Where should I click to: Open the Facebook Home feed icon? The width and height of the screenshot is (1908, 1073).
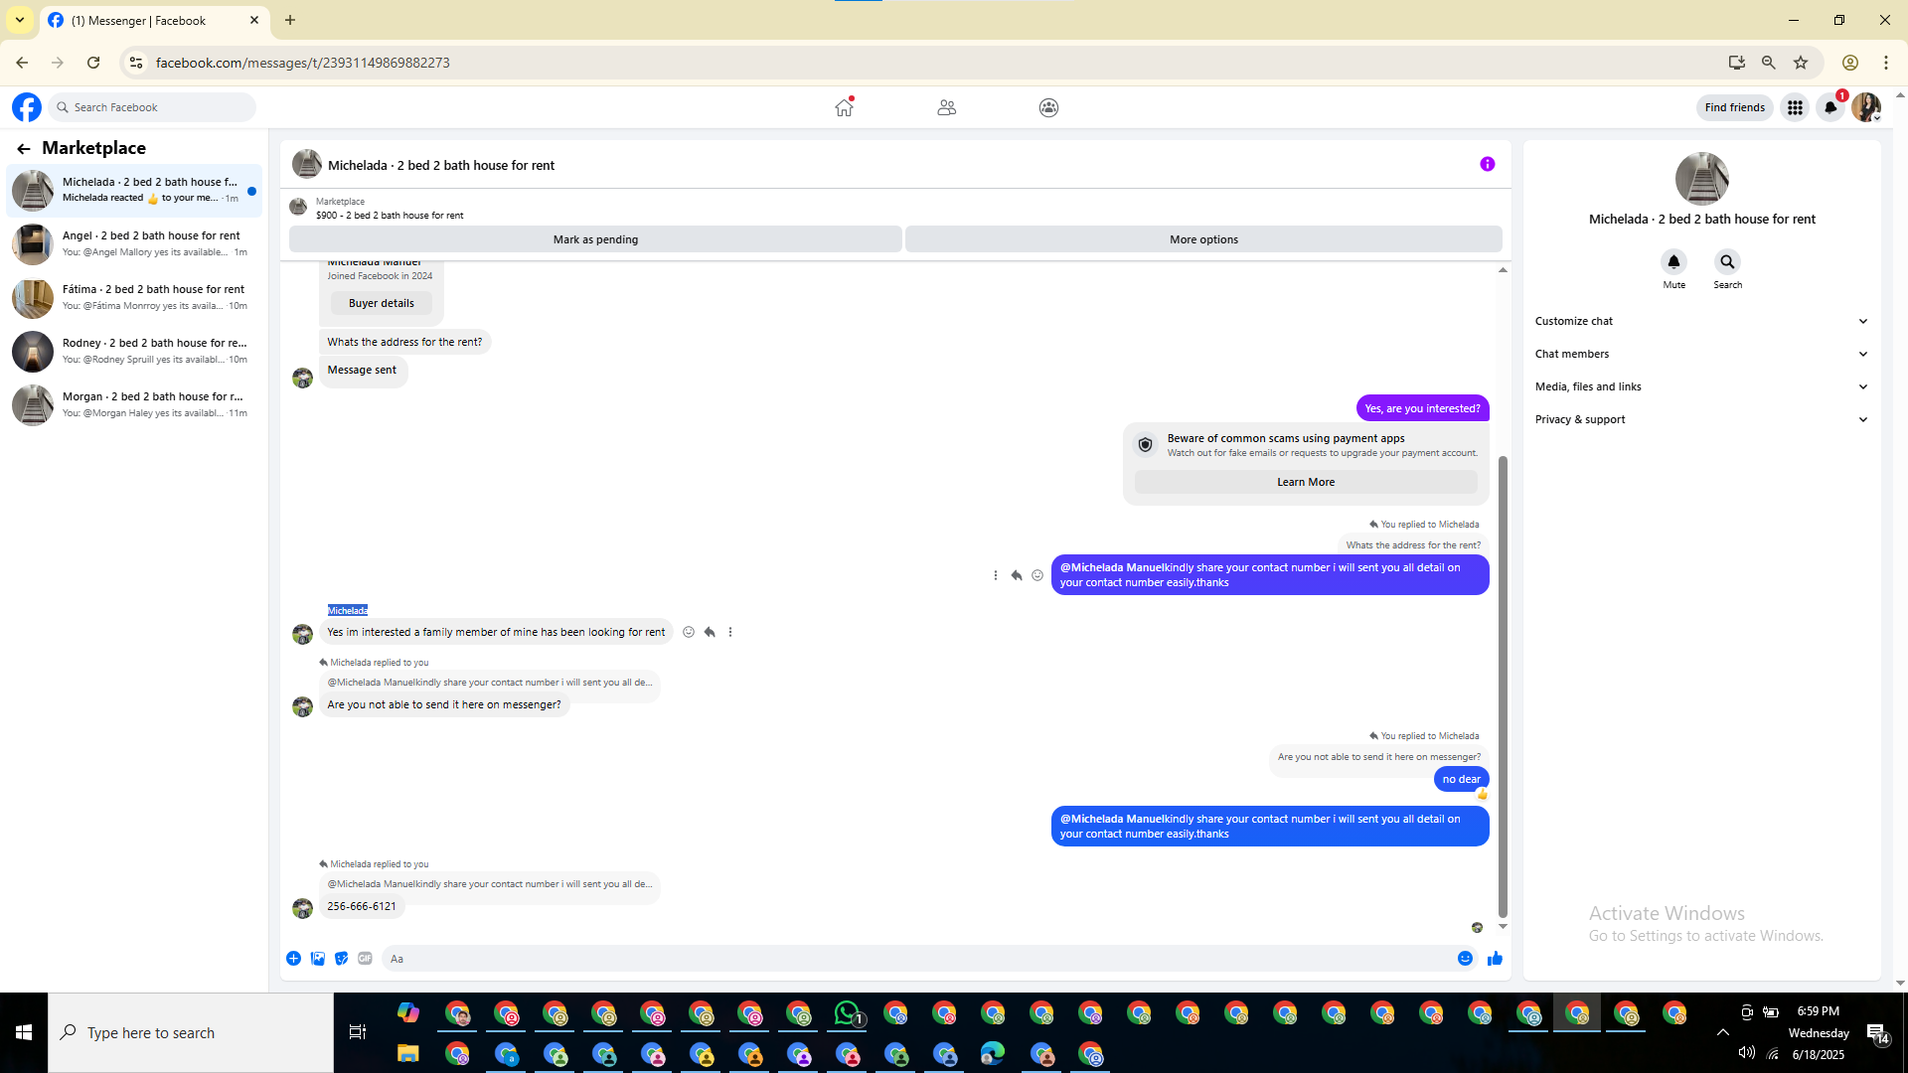pyautogui.click(x=844, y=107)
